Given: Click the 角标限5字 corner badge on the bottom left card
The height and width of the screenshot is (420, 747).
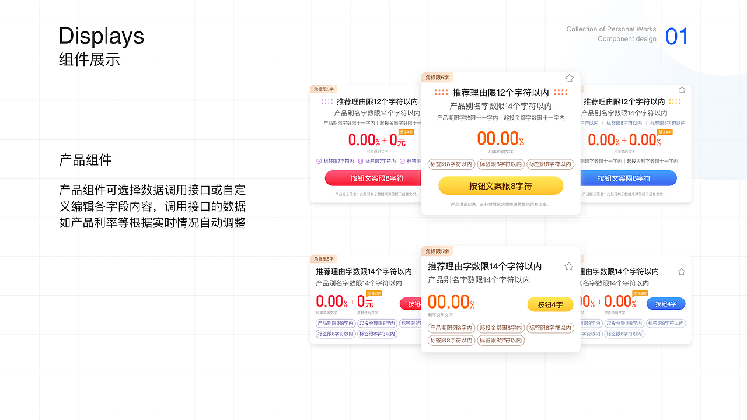Looking at the screenshot, I should coord(324,259).
